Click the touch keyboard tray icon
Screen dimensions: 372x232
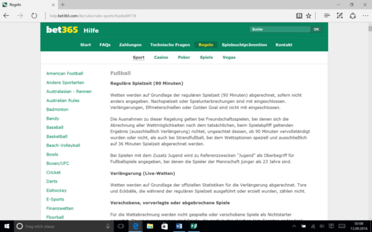coord(342,226)
